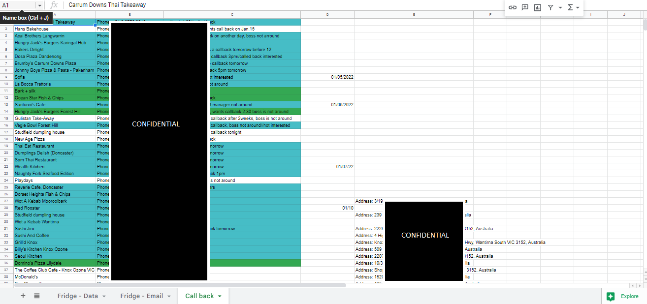
Task: Select the Hans Bakehouse cell
Action: [x=54, y=29]
